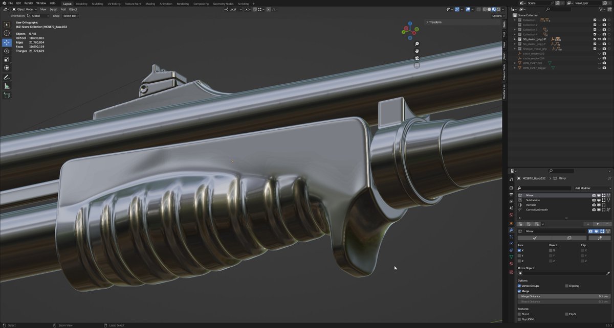
Task: Enable Bisect X checkbox
Action: coord(551,250)
